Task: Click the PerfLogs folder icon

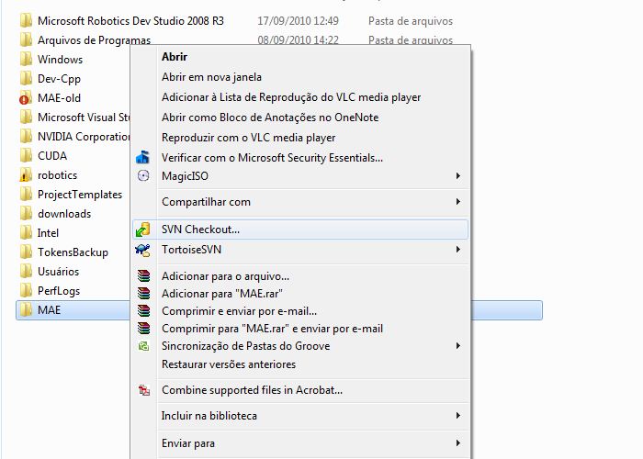Action: point(26,290)
